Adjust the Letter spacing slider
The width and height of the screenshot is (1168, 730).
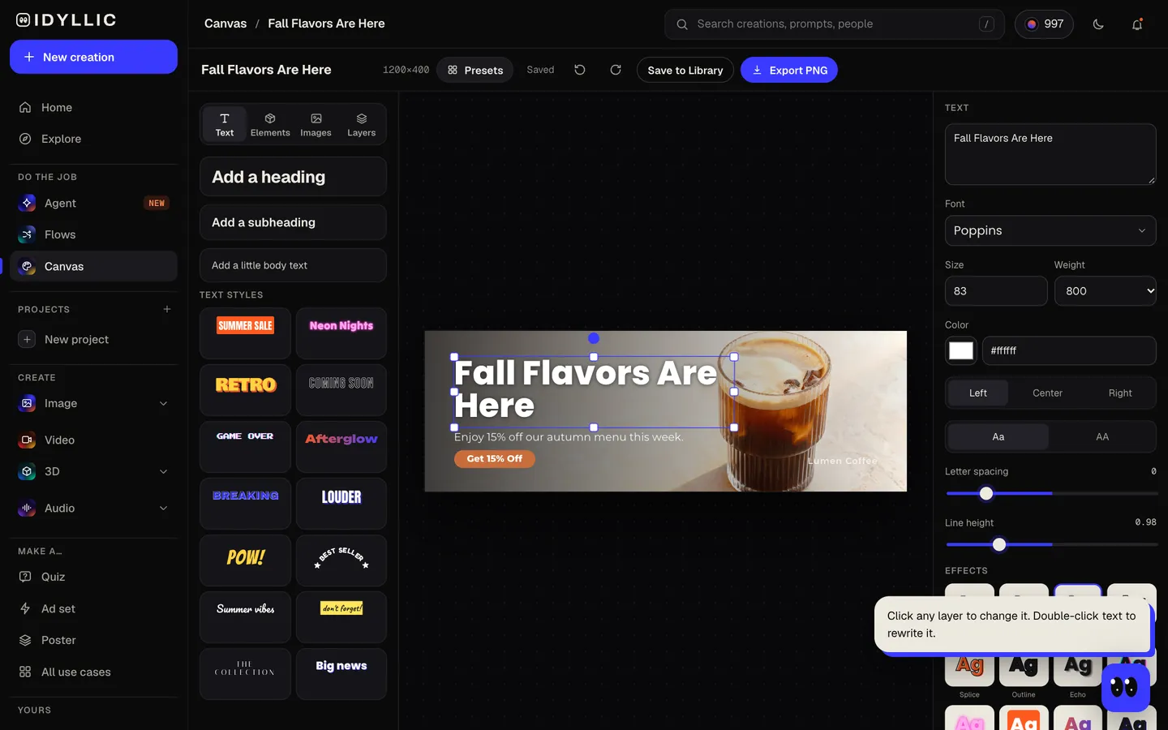1051,493
